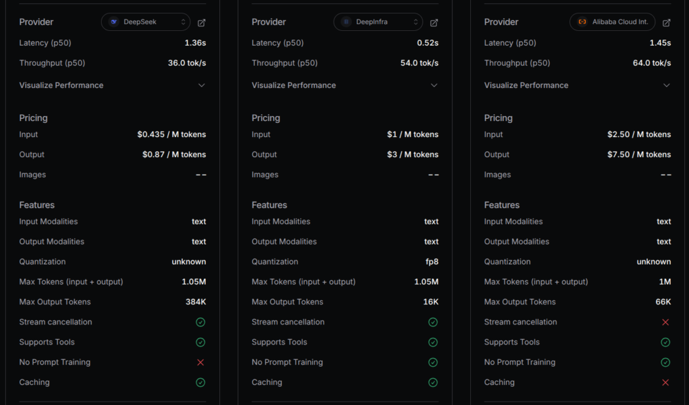Screen dimensions: 689x405
Task: Click DeepSeek Caching check icon
Action: (x=201, y=383)
